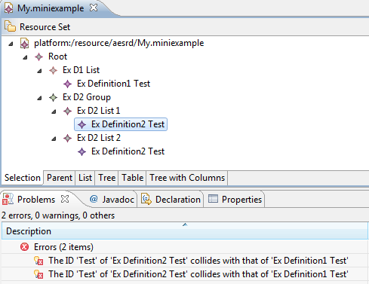Collapse the Ex D2 Group node
Screen dimensions: 369x284
pyautogui.click(x=39, y=98)
